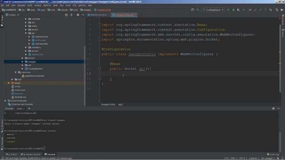Expand the JwtEntryPoint class node
The width and height of the screenshot is (285, 160).
point(29,36)
